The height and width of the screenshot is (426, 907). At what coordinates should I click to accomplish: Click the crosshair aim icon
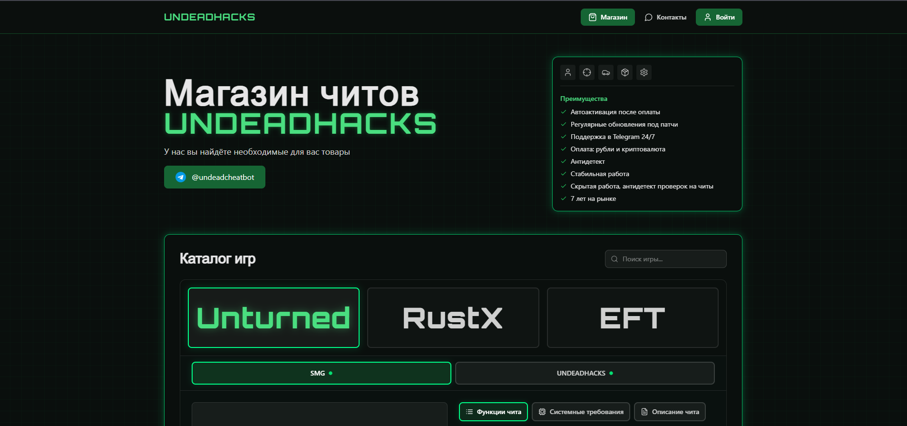(587, 72)
